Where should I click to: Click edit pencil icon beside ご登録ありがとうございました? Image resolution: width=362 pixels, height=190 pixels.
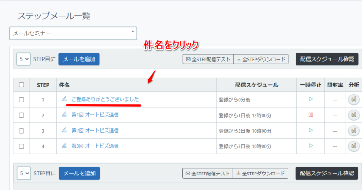(x=65, y=99)
